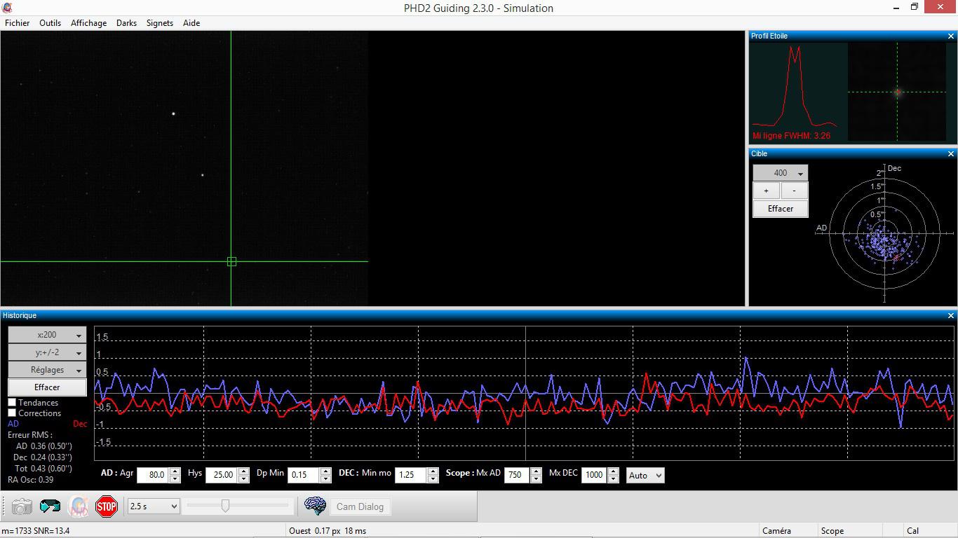Click Effacer in the Cible panel
Image resolution: width=958 pixels, height=538 pixels.
780,209
